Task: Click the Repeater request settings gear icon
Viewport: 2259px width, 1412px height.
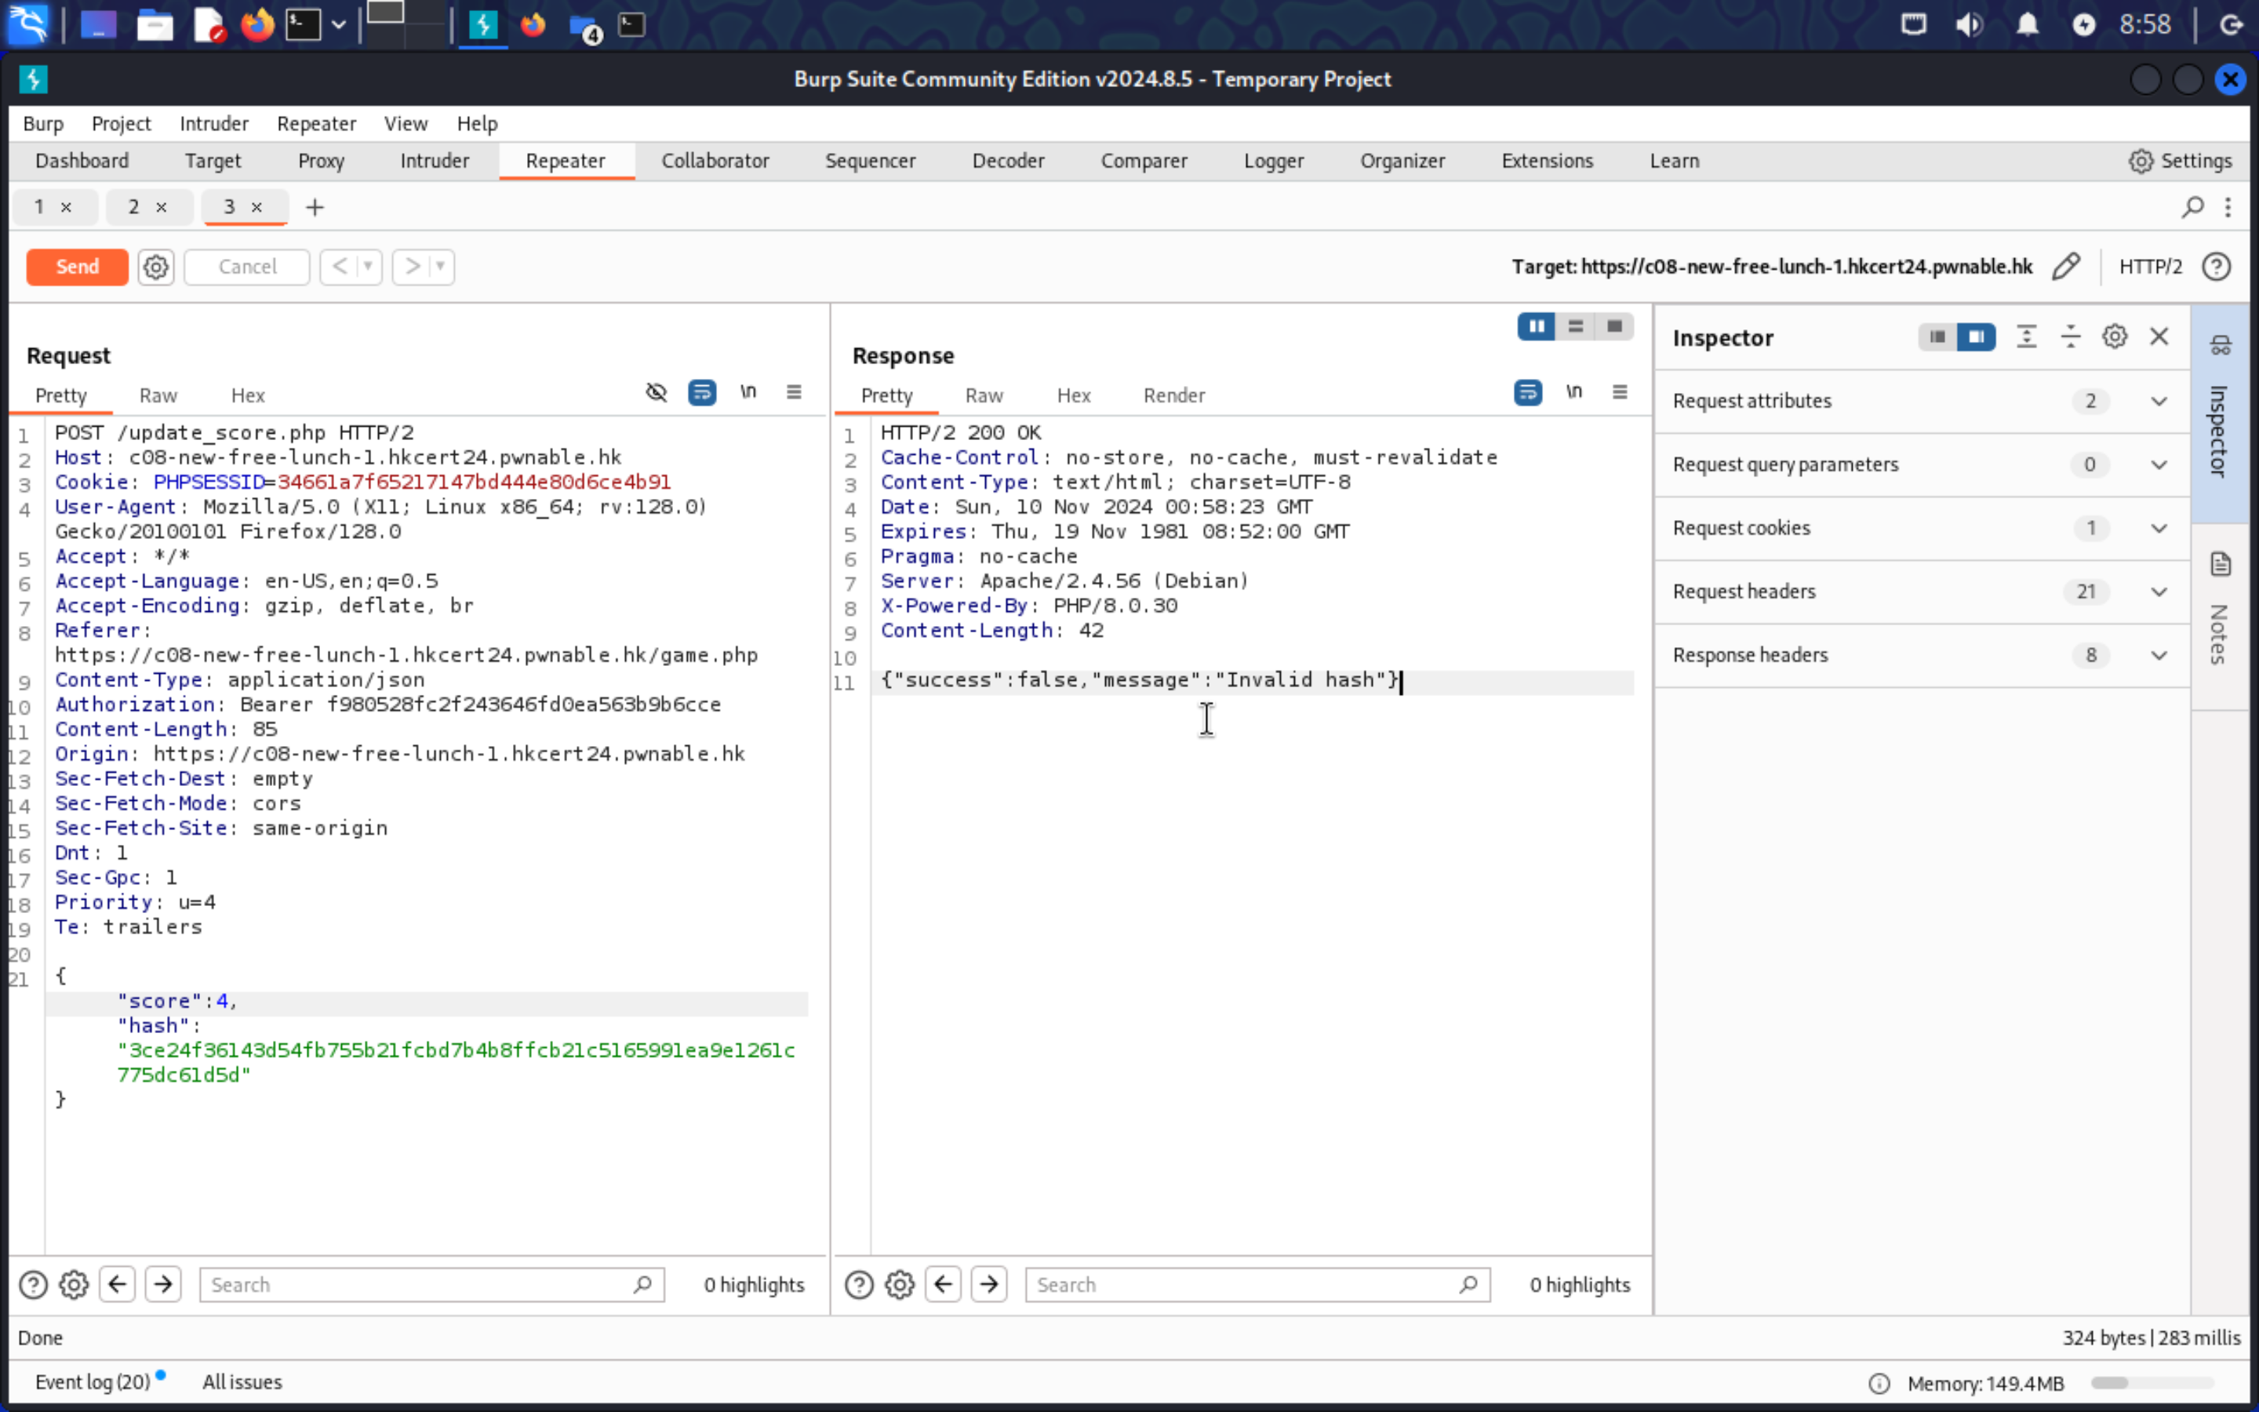Action: point(156,267)
